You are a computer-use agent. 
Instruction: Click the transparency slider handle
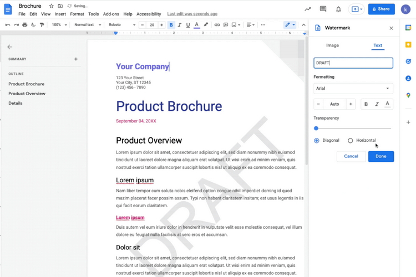tap(316, 129)
